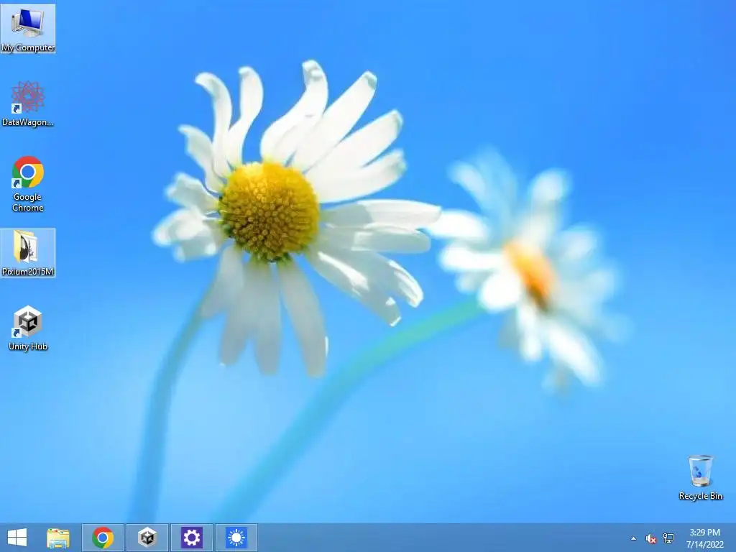
Task: Click the Pixlum2015M label text
Action: coord(28,271)
